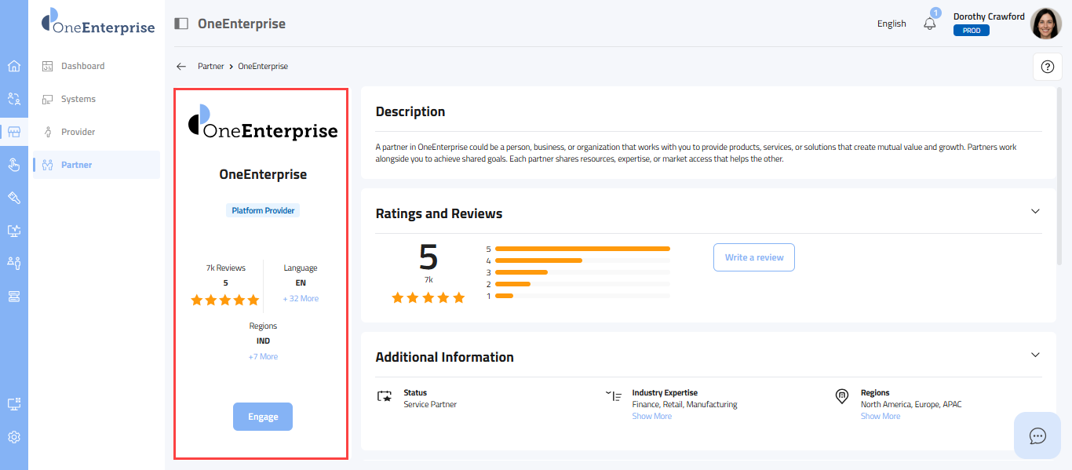Click the settings gear icon in the rail

pos(14,437)
